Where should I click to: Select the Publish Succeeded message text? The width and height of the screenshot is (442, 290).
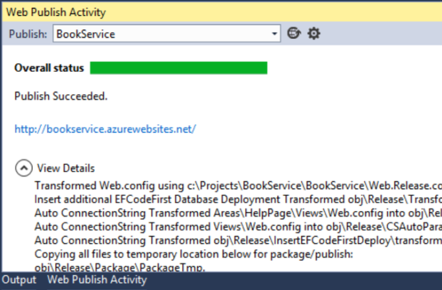61,96
